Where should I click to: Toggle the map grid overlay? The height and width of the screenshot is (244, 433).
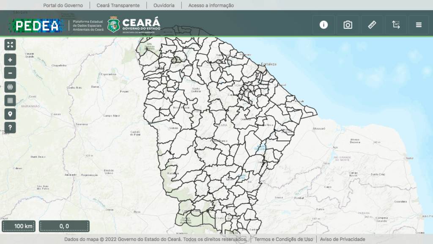tap(10, 101)
